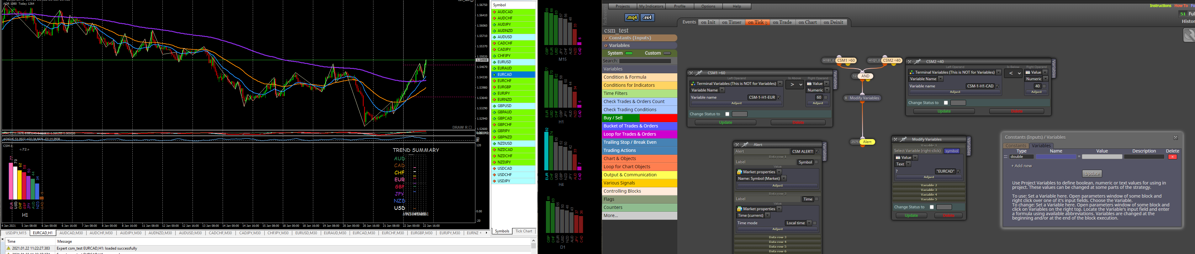This screenshot has height=254, width=1195.
Task: Open Variables side tab of CSM1 >60 panel
Action: pos(835,80)
